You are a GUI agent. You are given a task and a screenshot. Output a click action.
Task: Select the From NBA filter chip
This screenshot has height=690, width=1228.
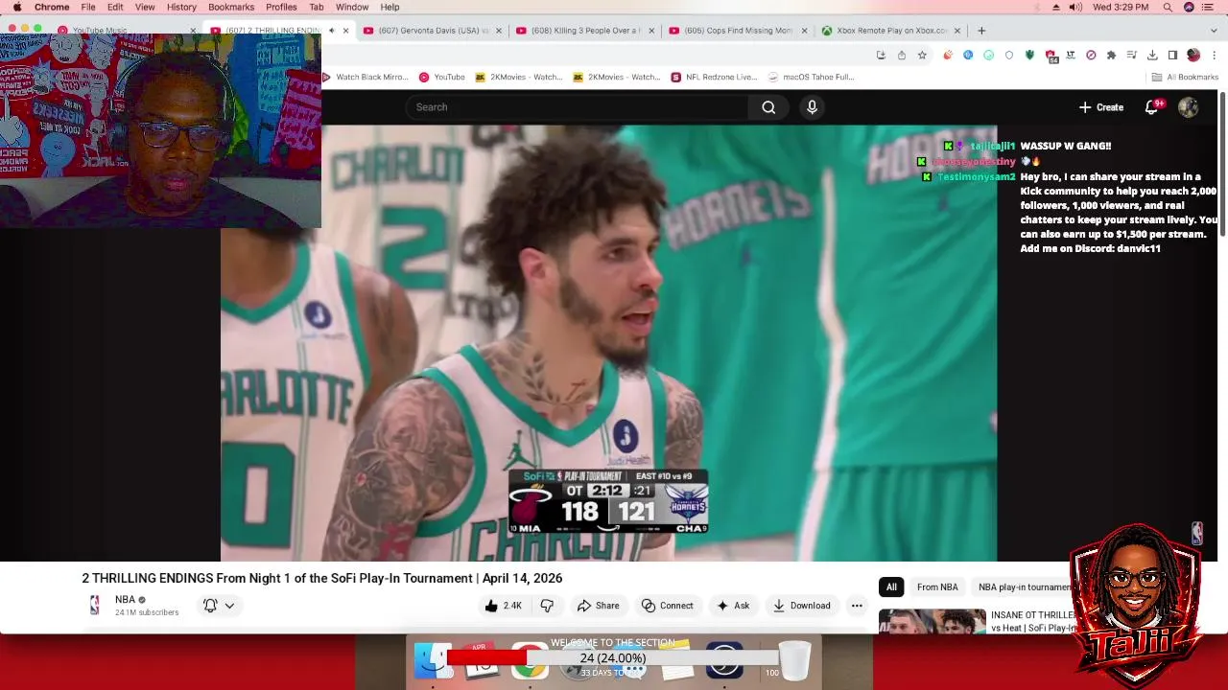point(937,587)
